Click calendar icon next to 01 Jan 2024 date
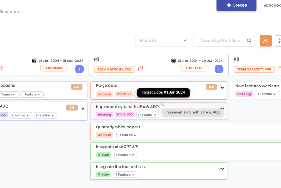The width and height of the screenshot is (281, 188). [34, 61]
